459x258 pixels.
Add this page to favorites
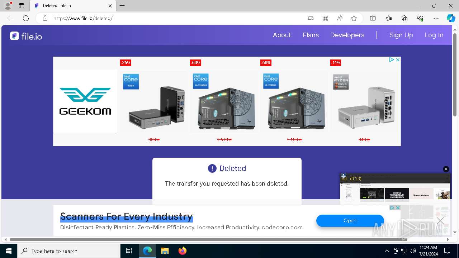coord(354,18)
